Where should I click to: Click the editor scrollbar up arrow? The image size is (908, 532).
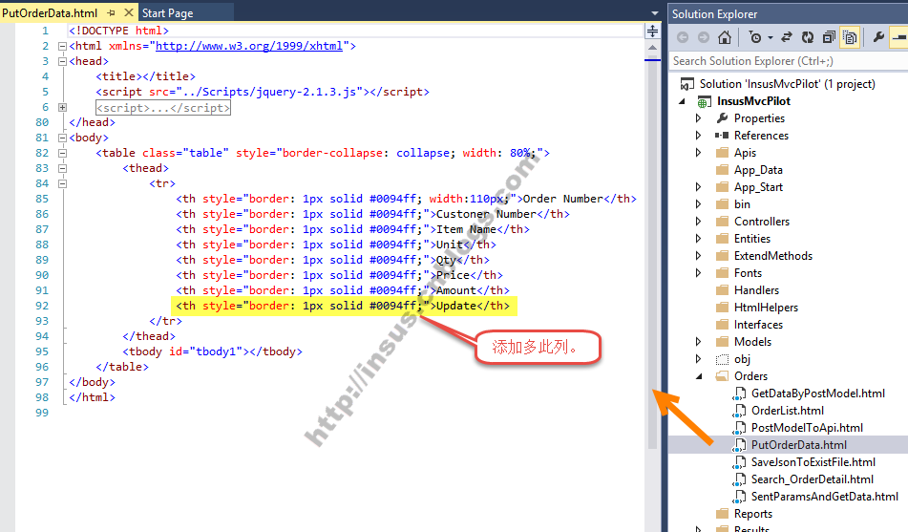pyautogui.click(x=652, y=48)
